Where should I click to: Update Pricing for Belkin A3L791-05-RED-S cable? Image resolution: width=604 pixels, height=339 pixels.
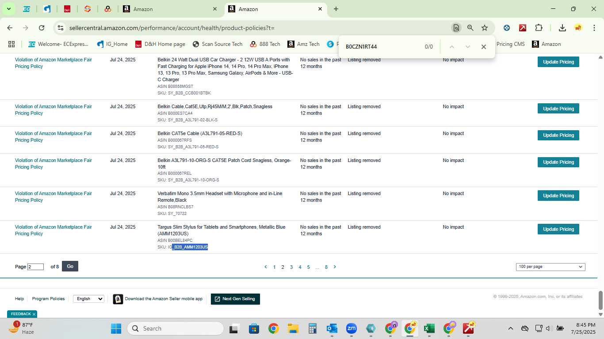(x=558, y=135)
